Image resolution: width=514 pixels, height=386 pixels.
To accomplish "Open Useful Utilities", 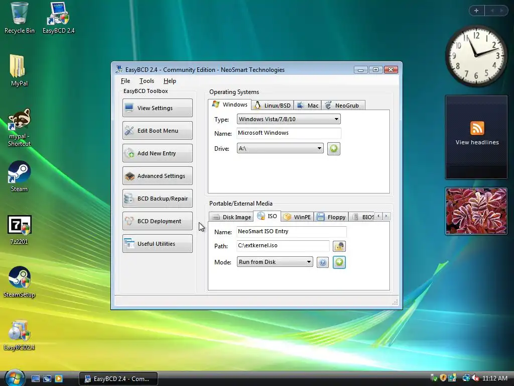I will pos(157,244).
